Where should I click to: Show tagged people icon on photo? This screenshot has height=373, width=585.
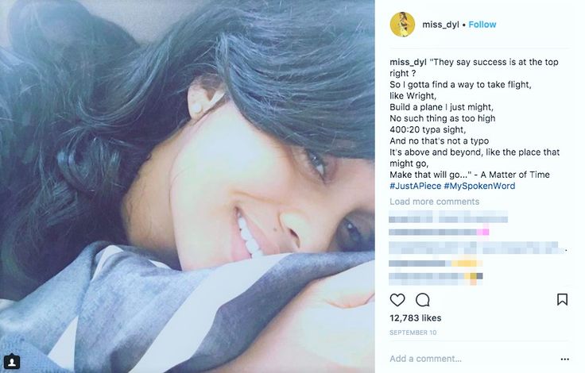click(12, 361)
